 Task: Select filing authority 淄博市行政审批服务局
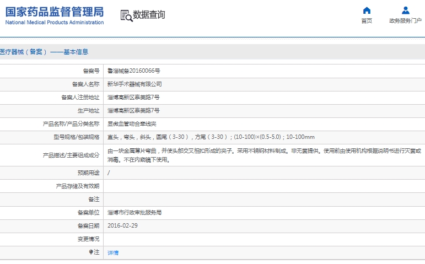click(135, 213)
